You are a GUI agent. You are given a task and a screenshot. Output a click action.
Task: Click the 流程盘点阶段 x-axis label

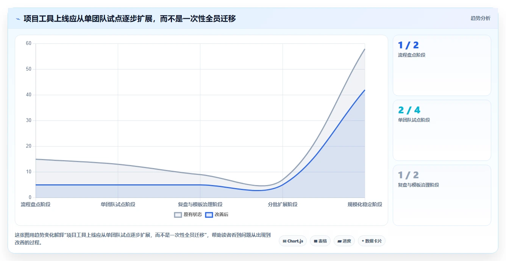pos(36,204)
